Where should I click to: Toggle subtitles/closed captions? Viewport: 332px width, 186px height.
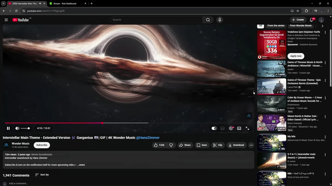223,128
